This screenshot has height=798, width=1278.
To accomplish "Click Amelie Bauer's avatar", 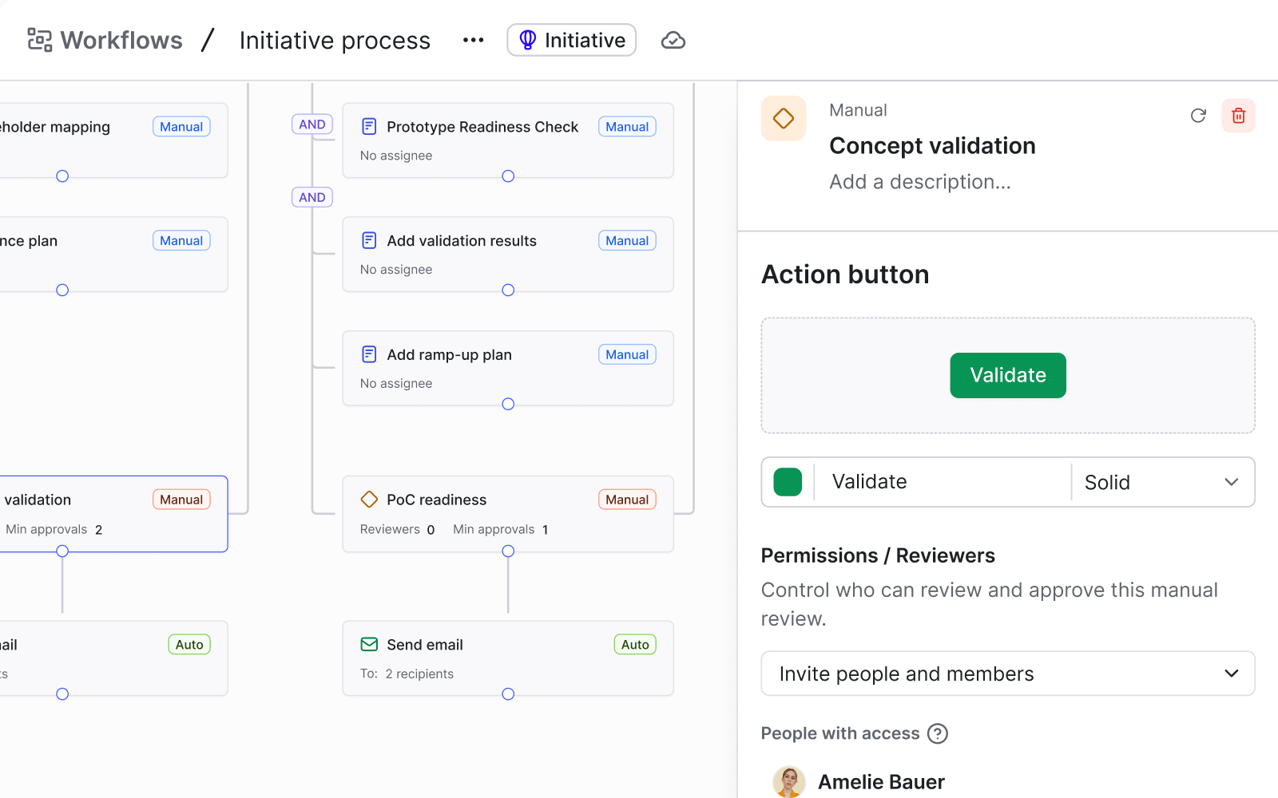I will point(789,782).
